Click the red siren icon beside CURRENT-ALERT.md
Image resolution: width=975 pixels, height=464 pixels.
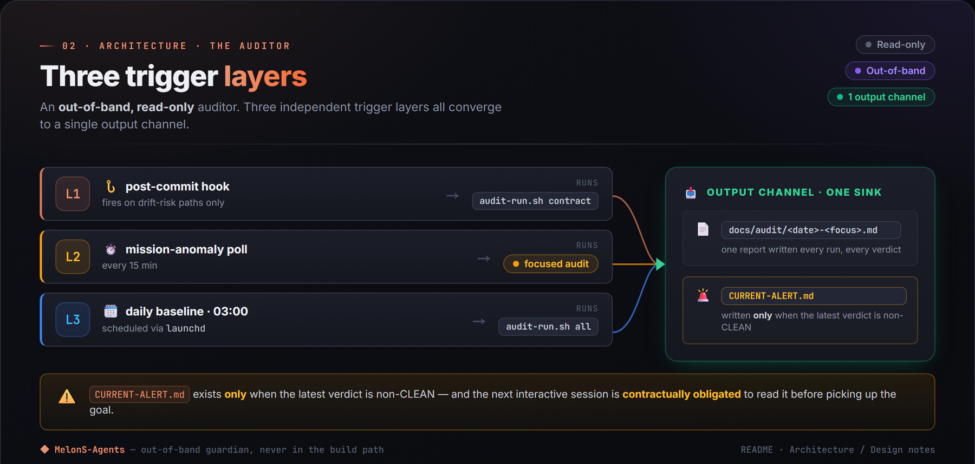(703, 295)
